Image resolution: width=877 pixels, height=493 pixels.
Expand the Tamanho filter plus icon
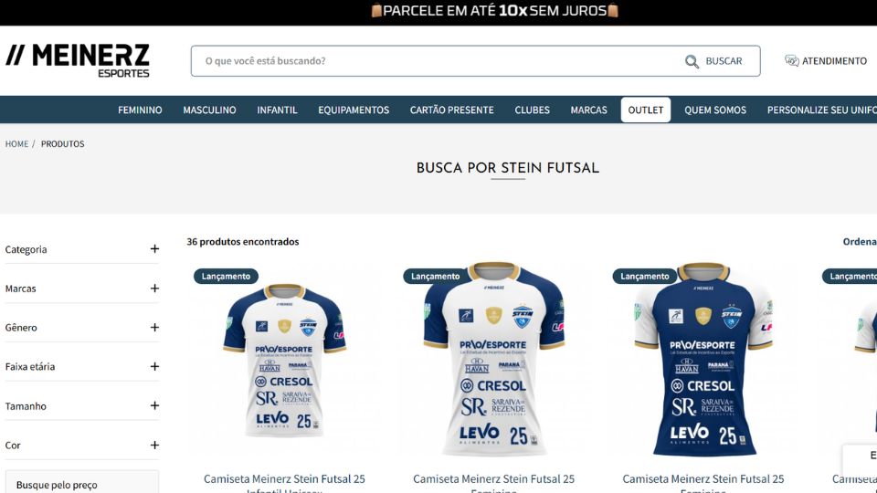pyautogui.click(x=155, y=405)
